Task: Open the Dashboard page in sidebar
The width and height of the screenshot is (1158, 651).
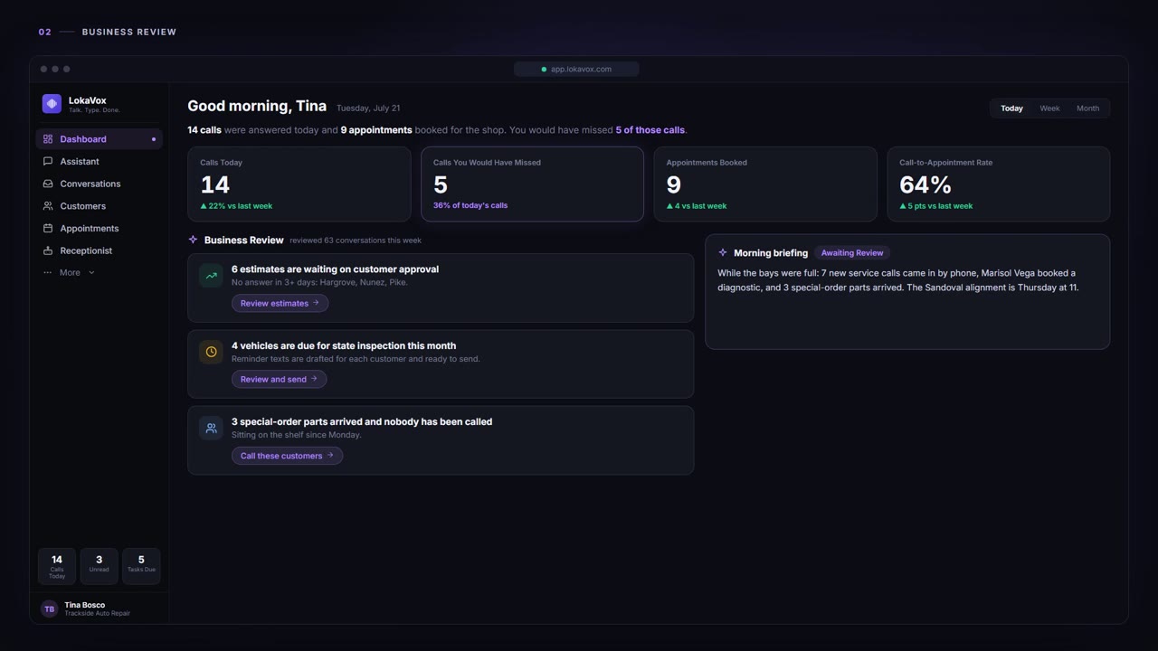Action: click(x=99, y=139)
